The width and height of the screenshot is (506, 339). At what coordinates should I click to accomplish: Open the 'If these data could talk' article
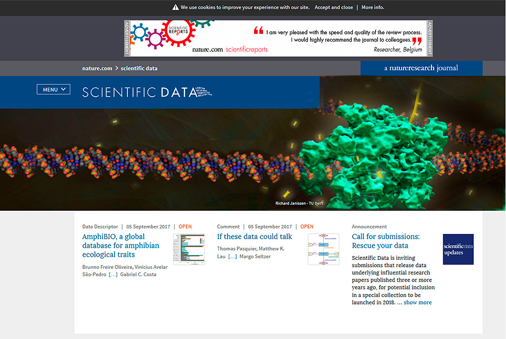tap(254, 237)
